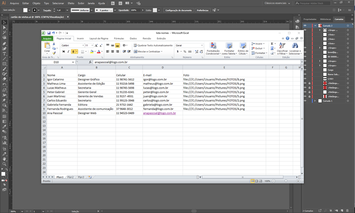Toggle the lock on last Retângulo item
Viewport: 355px width, 213px height.
pos(309,97)
